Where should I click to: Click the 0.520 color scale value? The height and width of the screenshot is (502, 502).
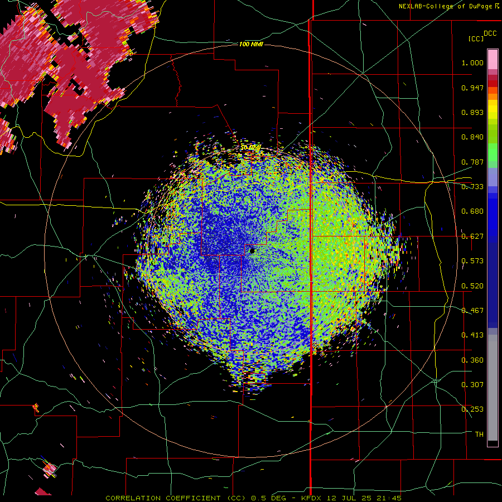[x=472, y=286]
